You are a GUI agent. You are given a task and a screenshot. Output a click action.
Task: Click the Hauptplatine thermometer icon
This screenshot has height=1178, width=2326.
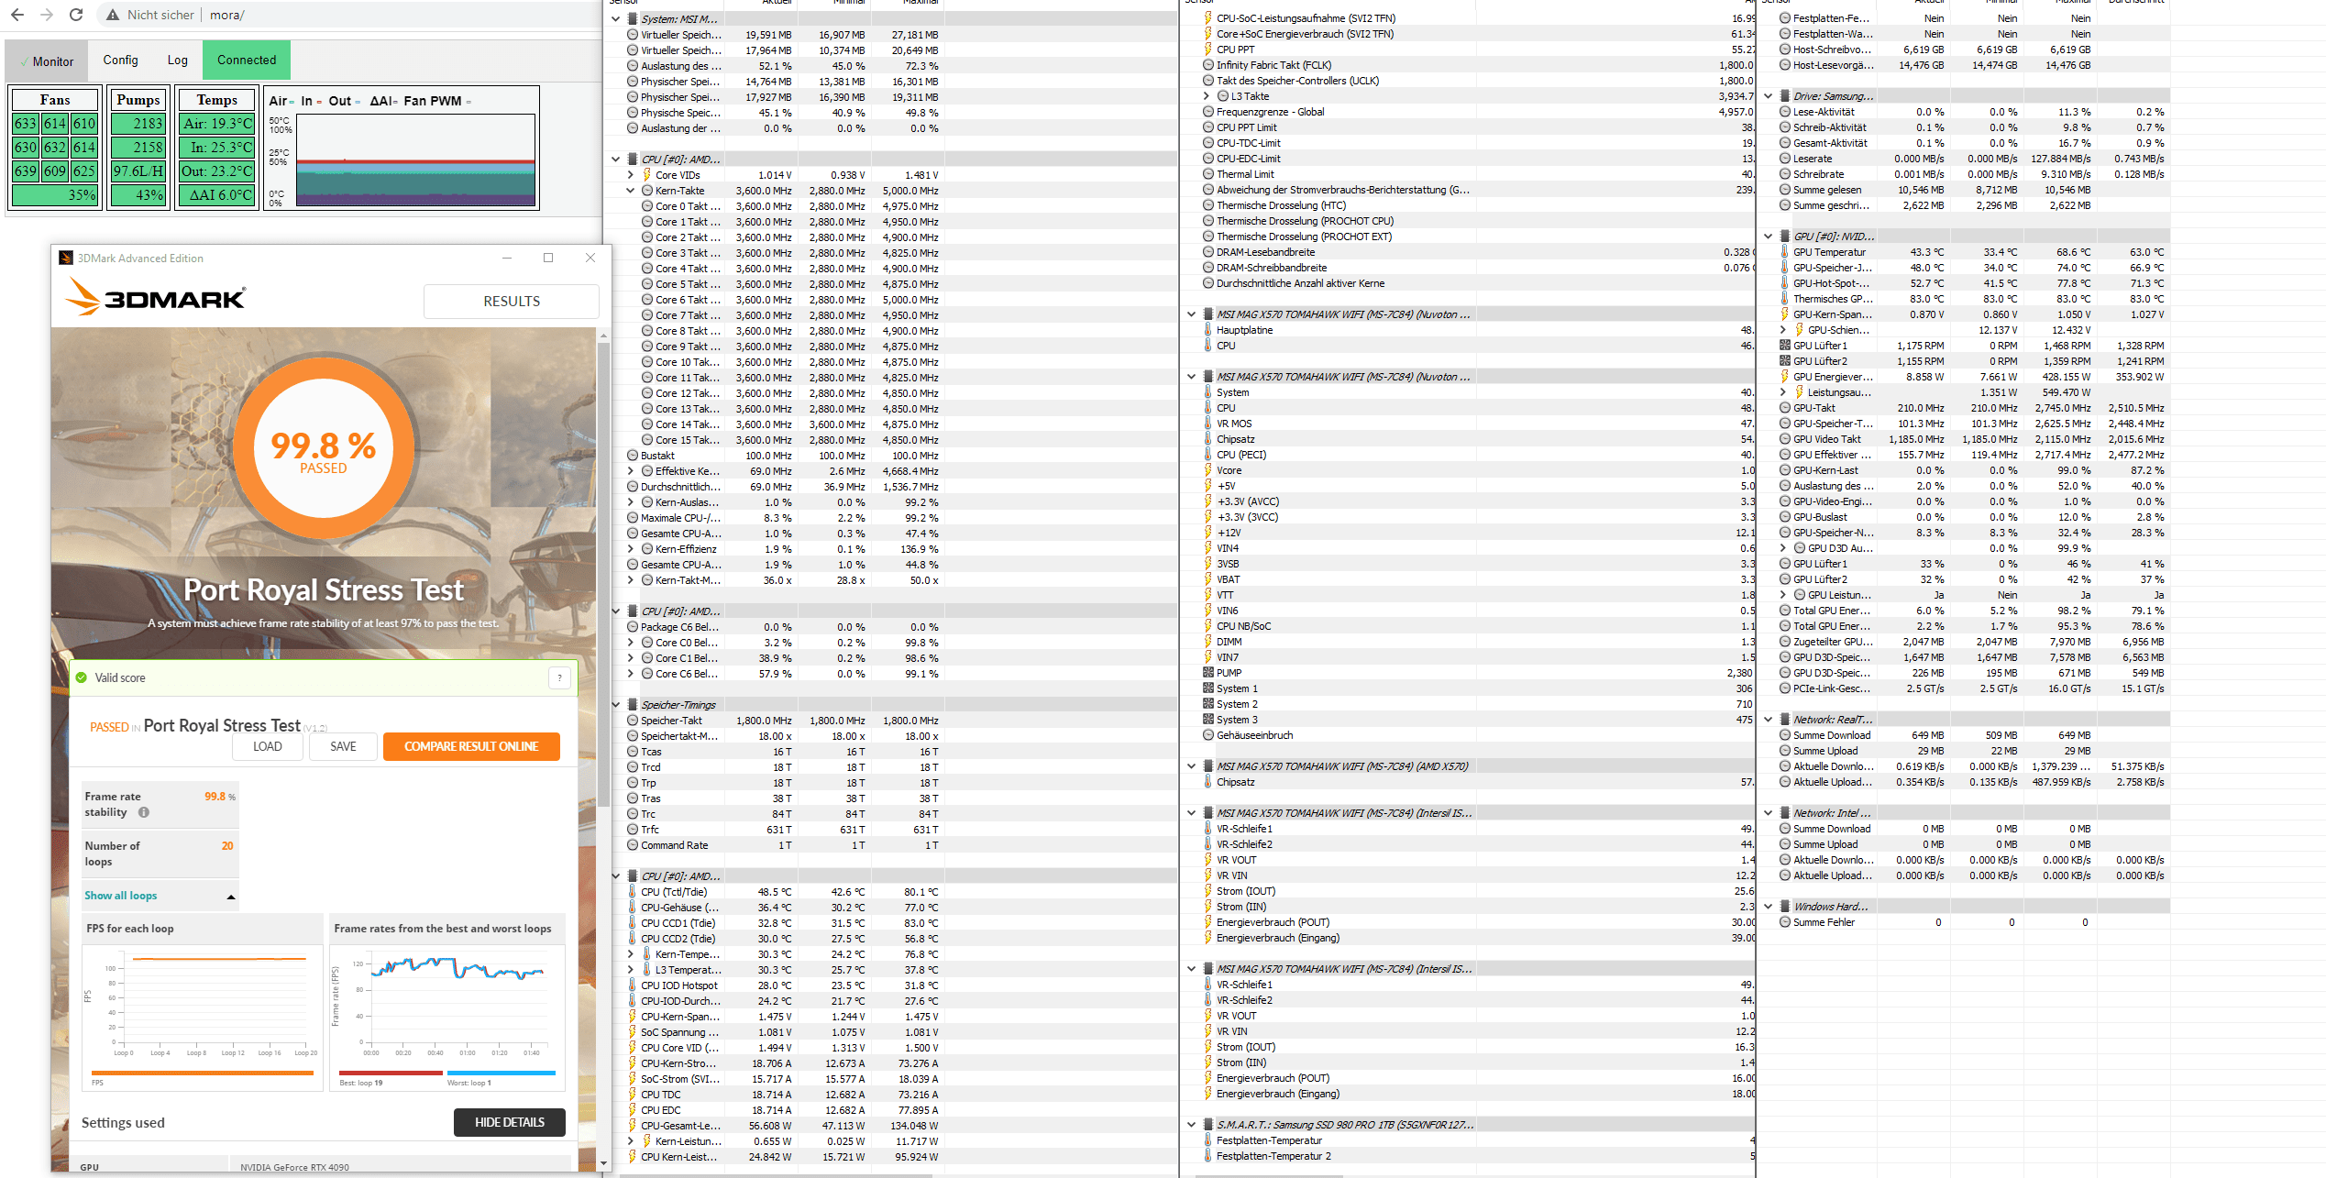1208,330
